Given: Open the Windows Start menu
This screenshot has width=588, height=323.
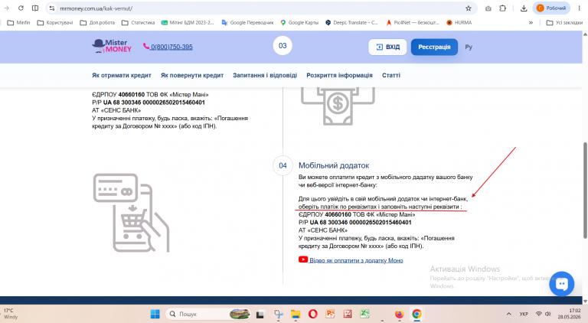Looking at the screenshot, I should 155,314.
